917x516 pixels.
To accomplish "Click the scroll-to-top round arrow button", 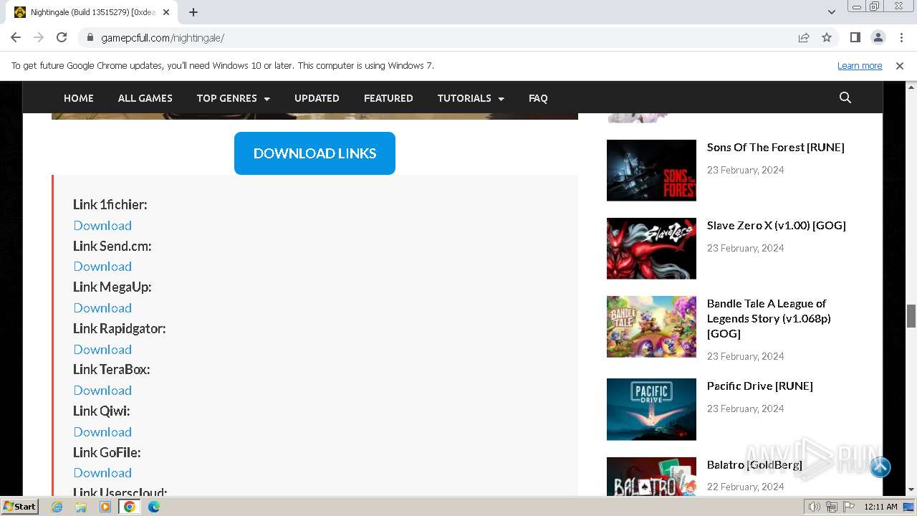I will pyautogui.click(x=880, y=467).
